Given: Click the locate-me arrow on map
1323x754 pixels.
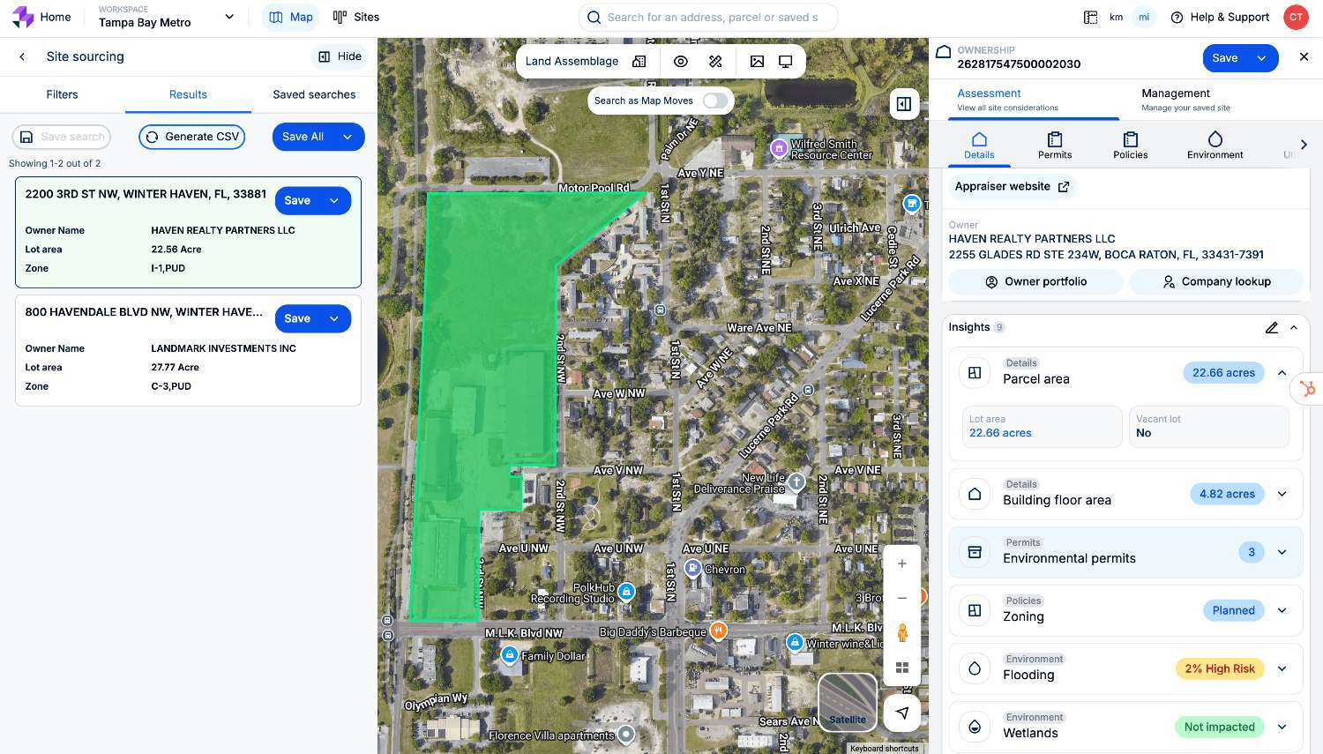Looking at the screenshot, I should pyautogui.click(x=901, y=713).
